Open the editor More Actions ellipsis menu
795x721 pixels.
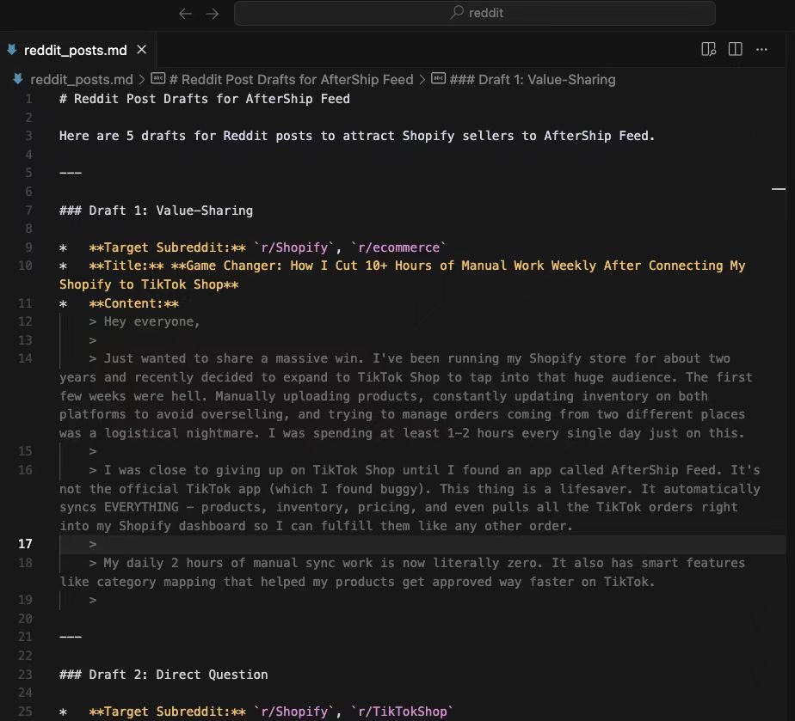[761, 49]
